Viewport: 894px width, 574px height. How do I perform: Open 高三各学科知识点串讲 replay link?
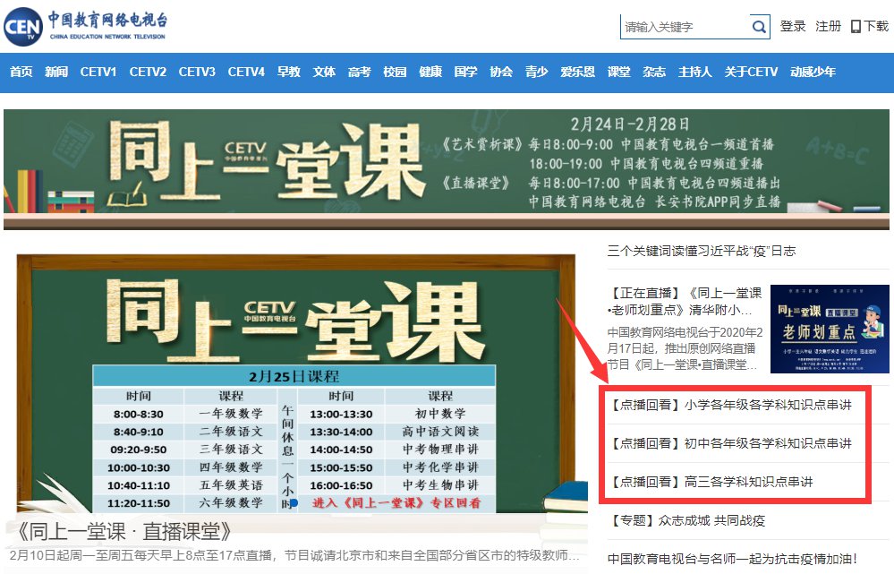(x=711, y=482)
